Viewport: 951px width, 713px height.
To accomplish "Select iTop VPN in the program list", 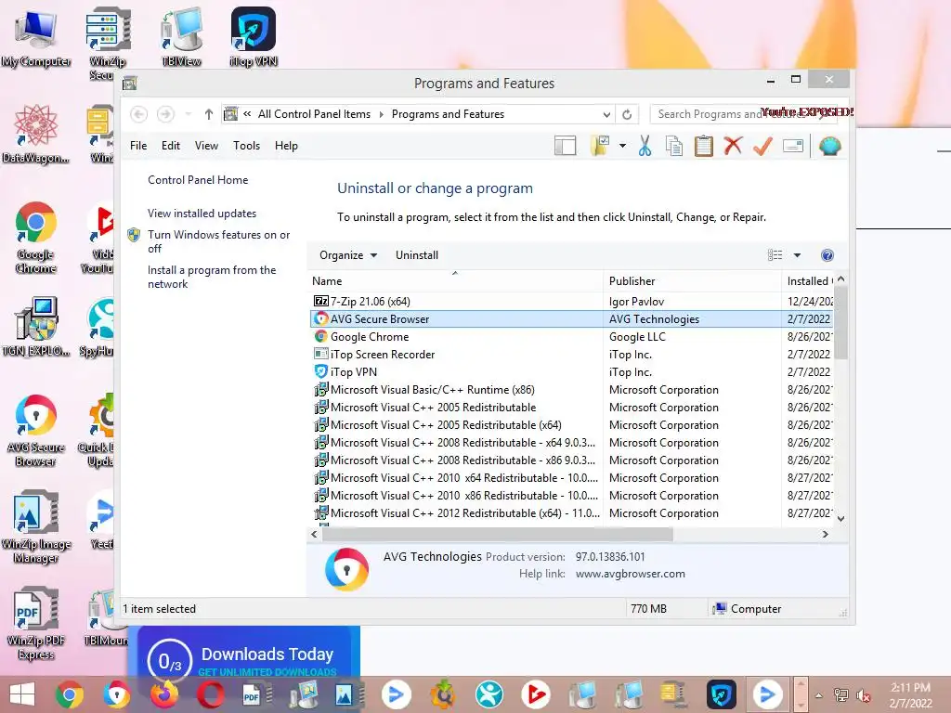I will click(x=571, y=371).
